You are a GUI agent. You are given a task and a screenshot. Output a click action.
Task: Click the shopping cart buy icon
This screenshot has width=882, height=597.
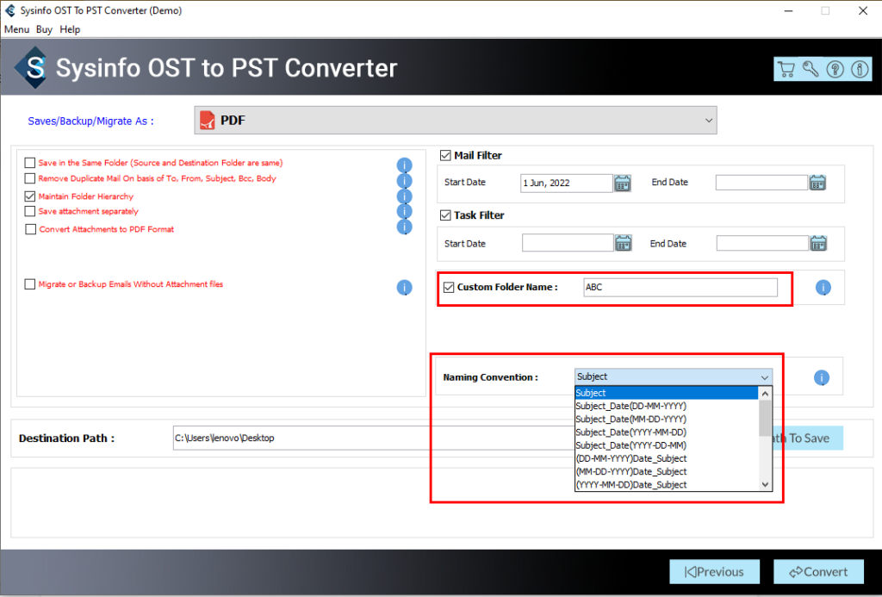pos(786,69)
